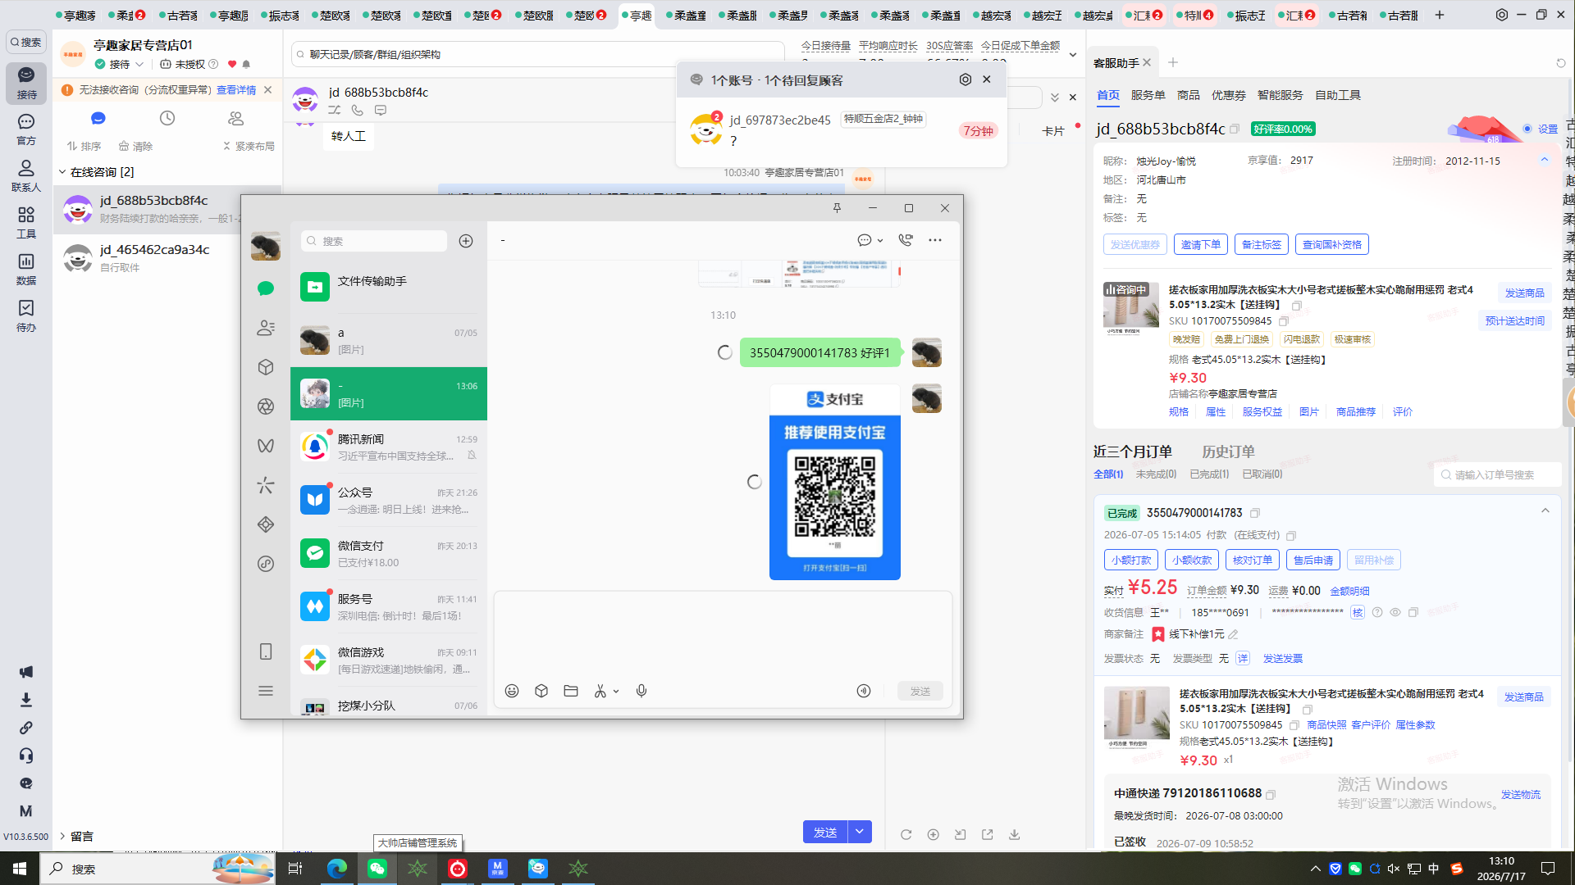1575x885 pixels.
Task: Open the dropdown arrow next to blue 发送 button
Action: click(860, 832)
